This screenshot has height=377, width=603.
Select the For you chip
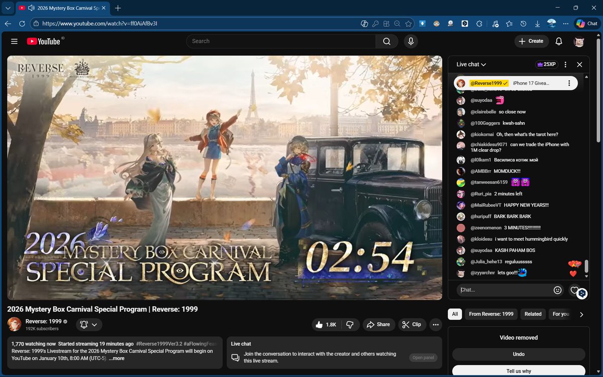pos(560,314)
